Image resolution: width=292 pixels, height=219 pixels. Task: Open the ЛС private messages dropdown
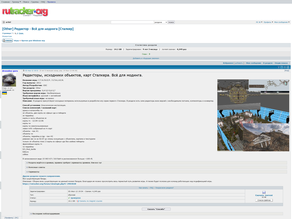click(259, 22)
